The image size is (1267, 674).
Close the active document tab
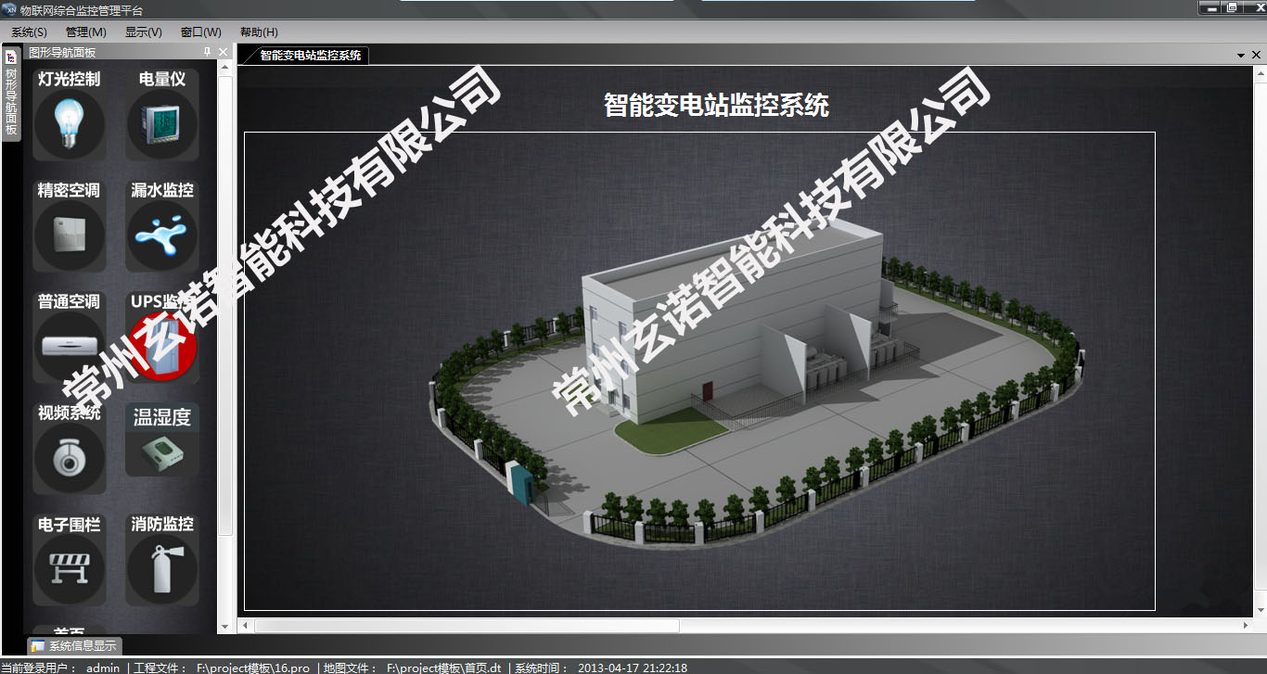(1257, 55)
